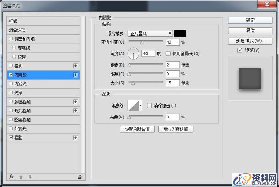Add another 渐变叠加 effect with plus icon
Image resolution: width=279 pixels, height=187 pixels.
tap(76, 111)
